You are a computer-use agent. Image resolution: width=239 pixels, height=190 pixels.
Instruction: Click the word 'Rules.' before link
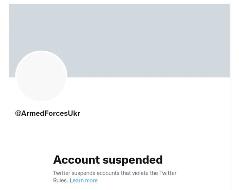click(60, 180)
